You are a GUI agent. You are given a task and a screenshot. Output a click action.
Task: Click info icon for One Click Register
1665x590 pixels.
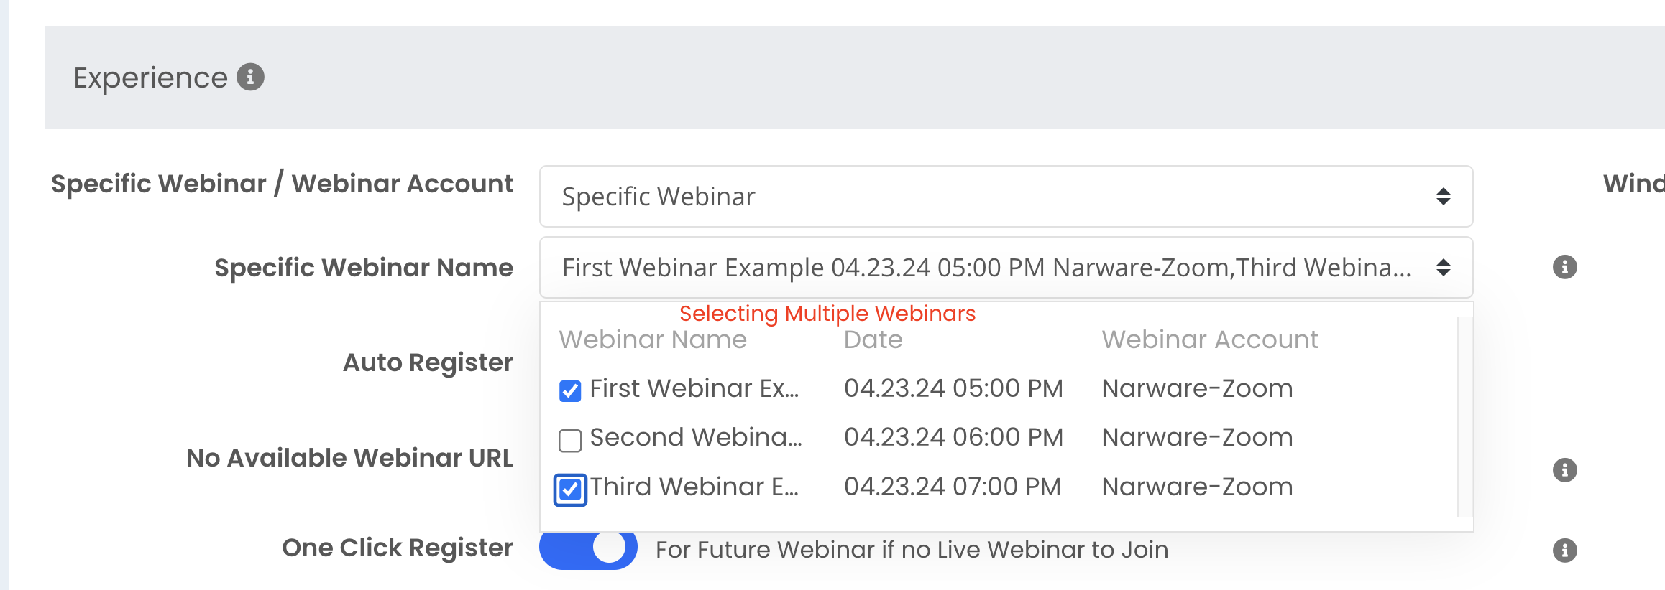coord(1564,551)
